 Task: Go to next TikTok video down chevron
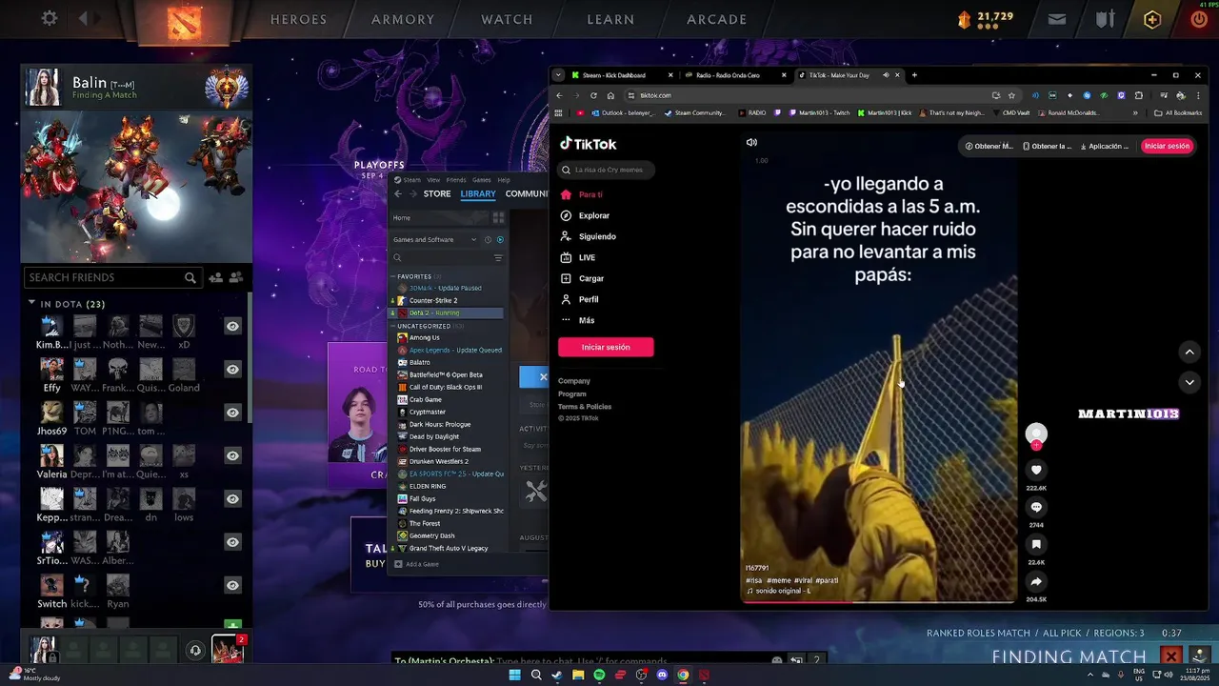pos(1189,382)
